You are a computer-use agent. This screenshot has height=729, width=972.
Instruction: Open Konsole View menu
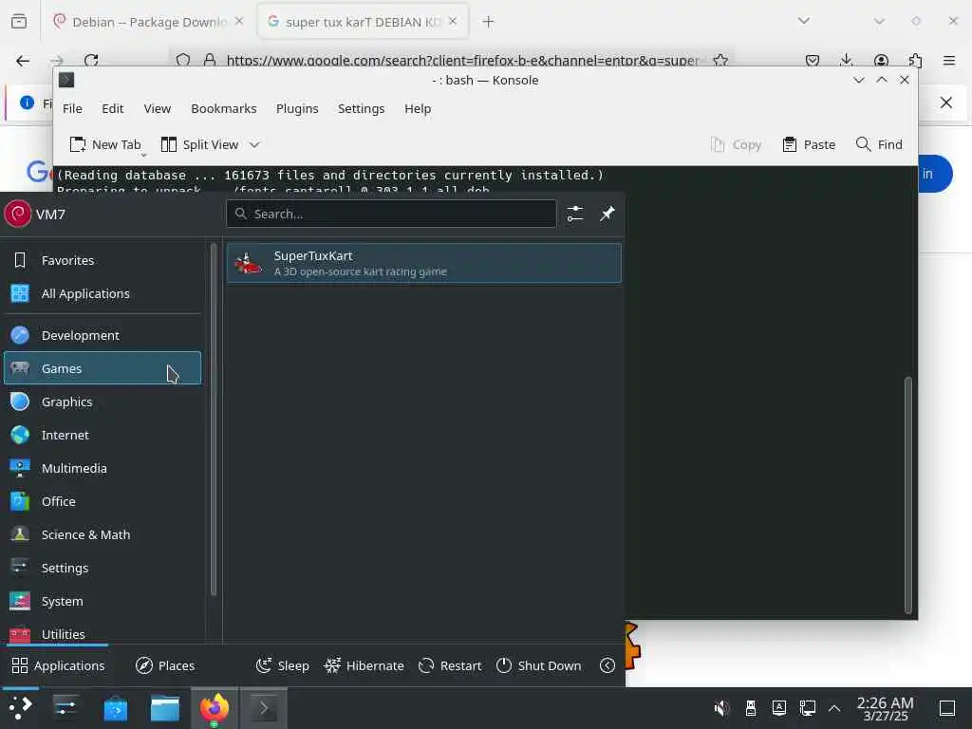tap(158, 108)
